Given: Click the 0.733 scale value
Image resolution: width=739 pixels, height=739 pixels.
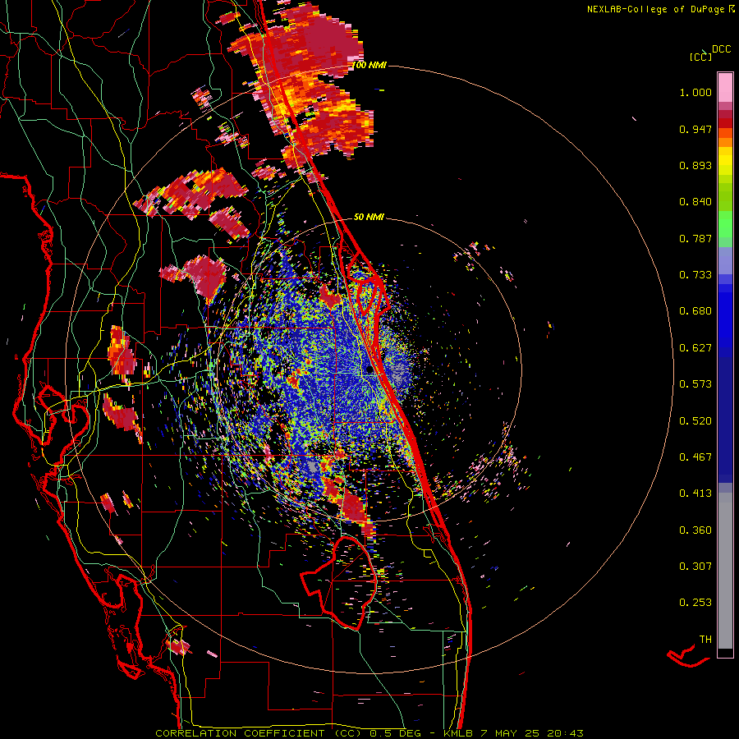Looking at the screenshot, I should pyautogui.click(x=695, y=275).
